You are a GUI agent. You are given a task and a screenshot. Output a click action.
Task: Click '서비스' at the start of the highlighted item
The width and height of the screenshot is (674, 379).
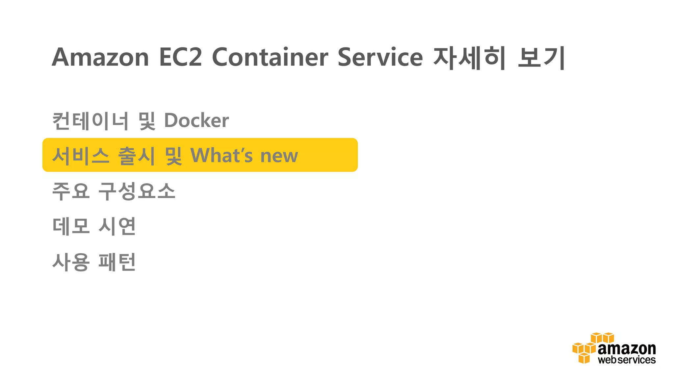[81, 155]
